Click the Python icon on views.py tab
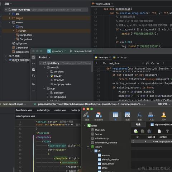The image size is (172, 172). (x=96, y=57)
